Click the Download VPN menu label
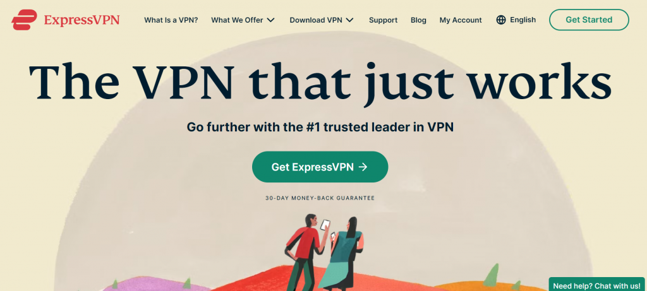The height and width of the screenshot is (291, 647). click(316, 20)
